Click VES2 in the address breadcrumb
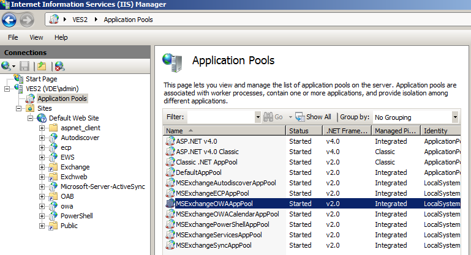This screenshot has width=471, height=255. tap(80, 20)
